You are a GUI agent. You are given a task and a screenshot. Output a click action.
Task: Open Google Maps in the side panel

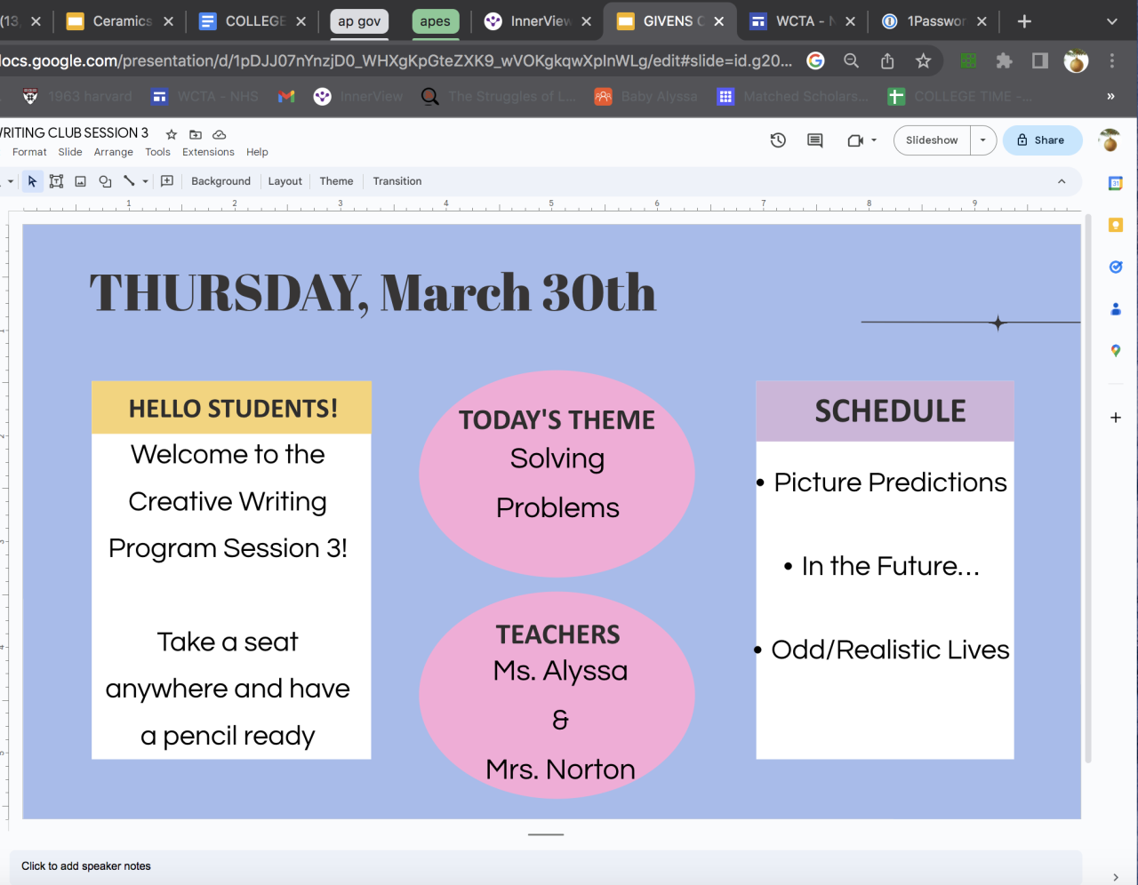[1116, 351]
